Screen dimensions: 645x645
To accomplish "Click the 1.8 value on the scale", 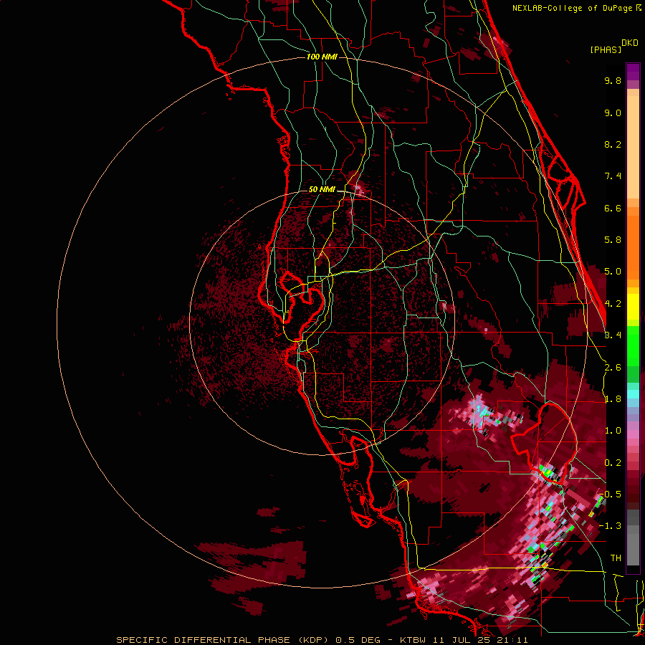I will tap(613, 399).
